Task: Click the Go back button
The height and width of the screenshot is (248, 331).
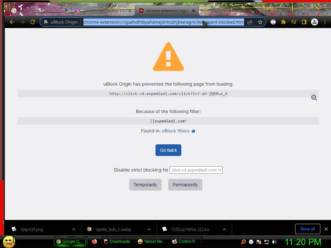Action: 168,150
